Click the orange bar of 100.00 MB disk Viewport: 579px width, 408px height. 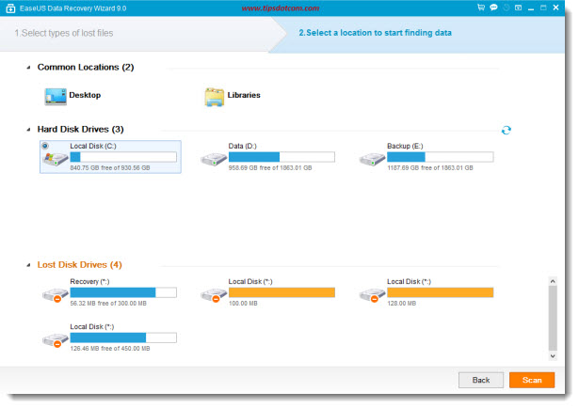[281, 292]
